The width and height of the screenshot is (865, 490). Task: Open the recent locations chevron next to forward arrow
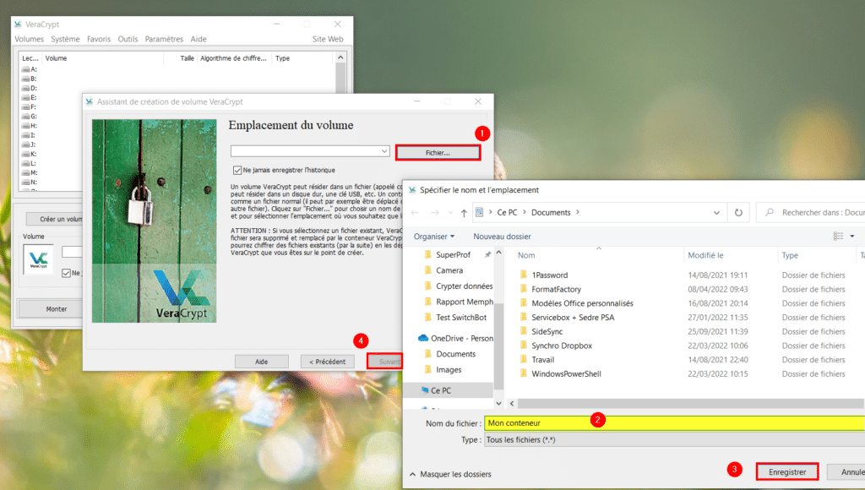(x=451, y=212)
